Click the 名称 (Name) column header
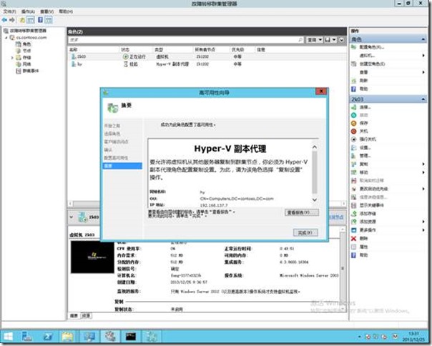This screenshot has width=432, height=346. click(x=74, y=50)
